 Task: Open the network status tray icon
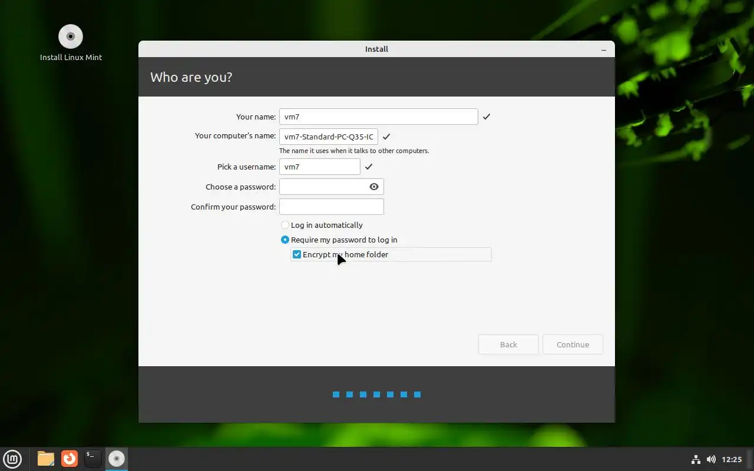point(696,459)
